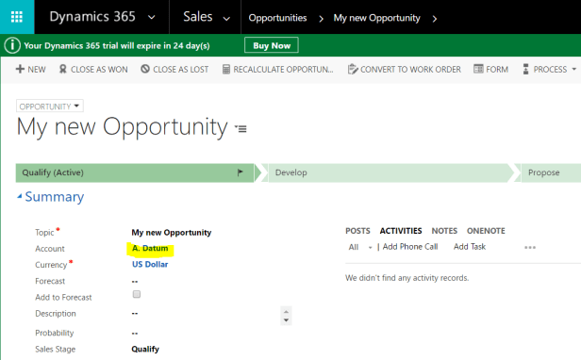Screen dimensions: 581x360
Task: Click the Sales area label
Action: 198,17
